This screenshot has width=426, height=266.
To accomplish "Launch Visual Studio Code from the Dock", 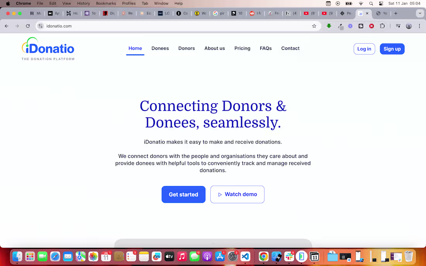I will [245, 256].
